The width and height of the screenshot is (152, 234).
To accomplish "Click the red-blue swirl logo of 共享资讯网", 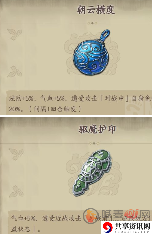I will pos(108,227).
